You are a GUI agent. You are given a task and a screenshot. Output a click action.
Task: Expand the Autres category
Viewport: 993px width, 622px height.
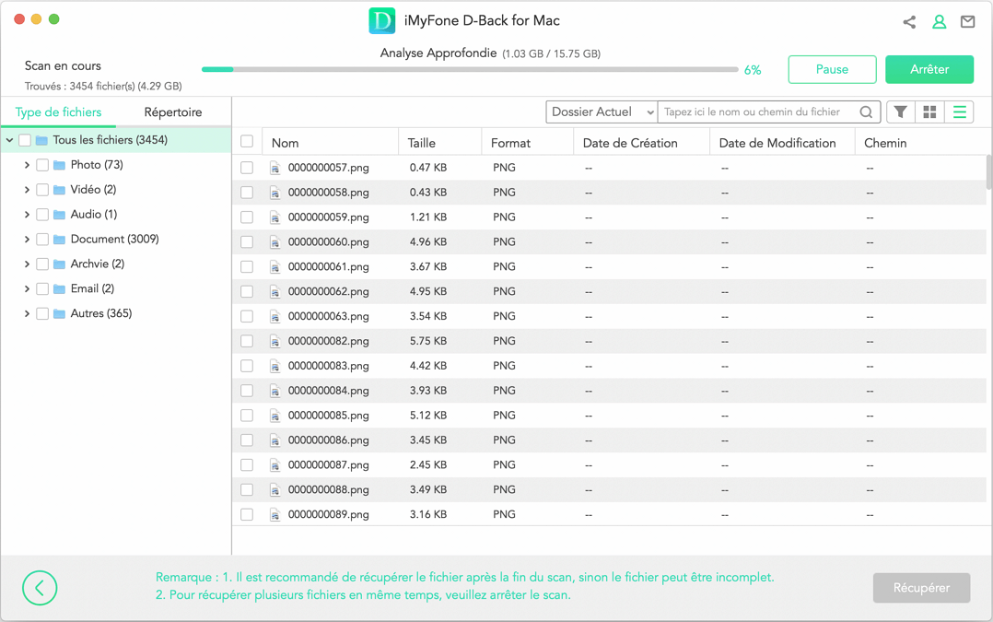[27, 313]
